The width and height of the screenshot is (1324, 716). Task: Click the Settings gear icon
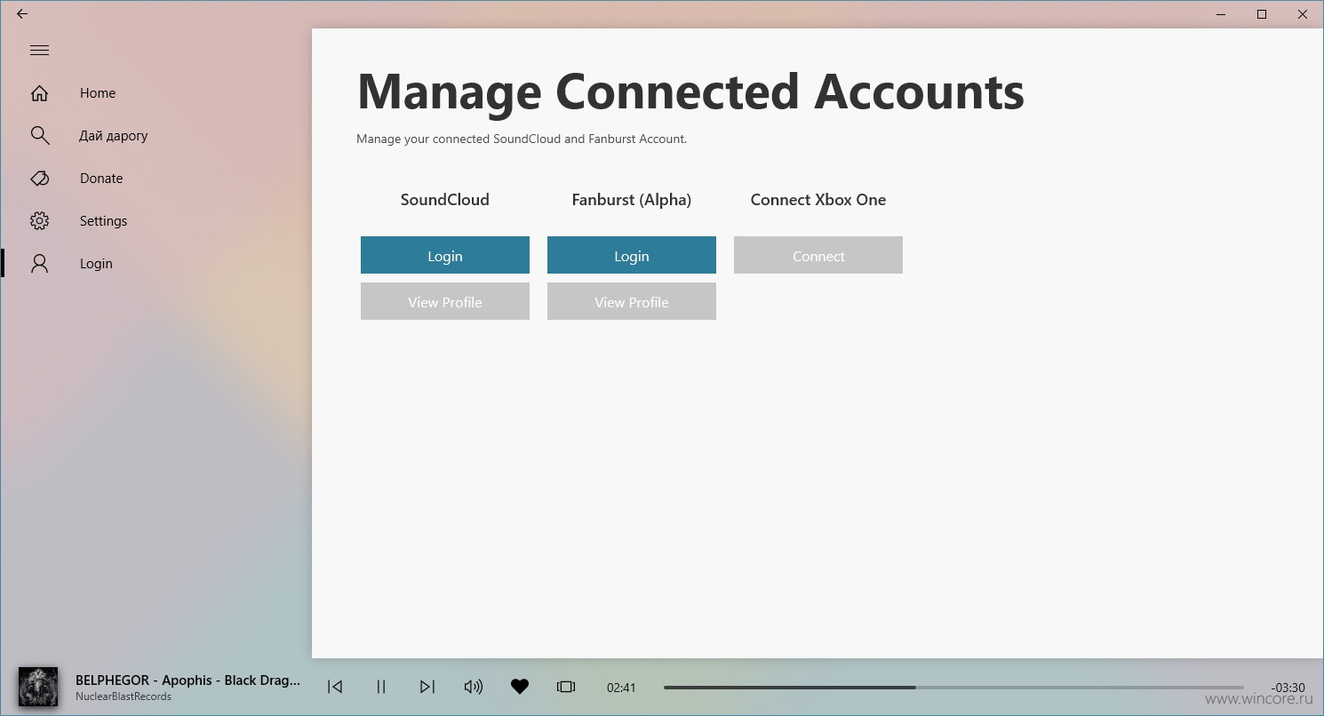point(39,221)
